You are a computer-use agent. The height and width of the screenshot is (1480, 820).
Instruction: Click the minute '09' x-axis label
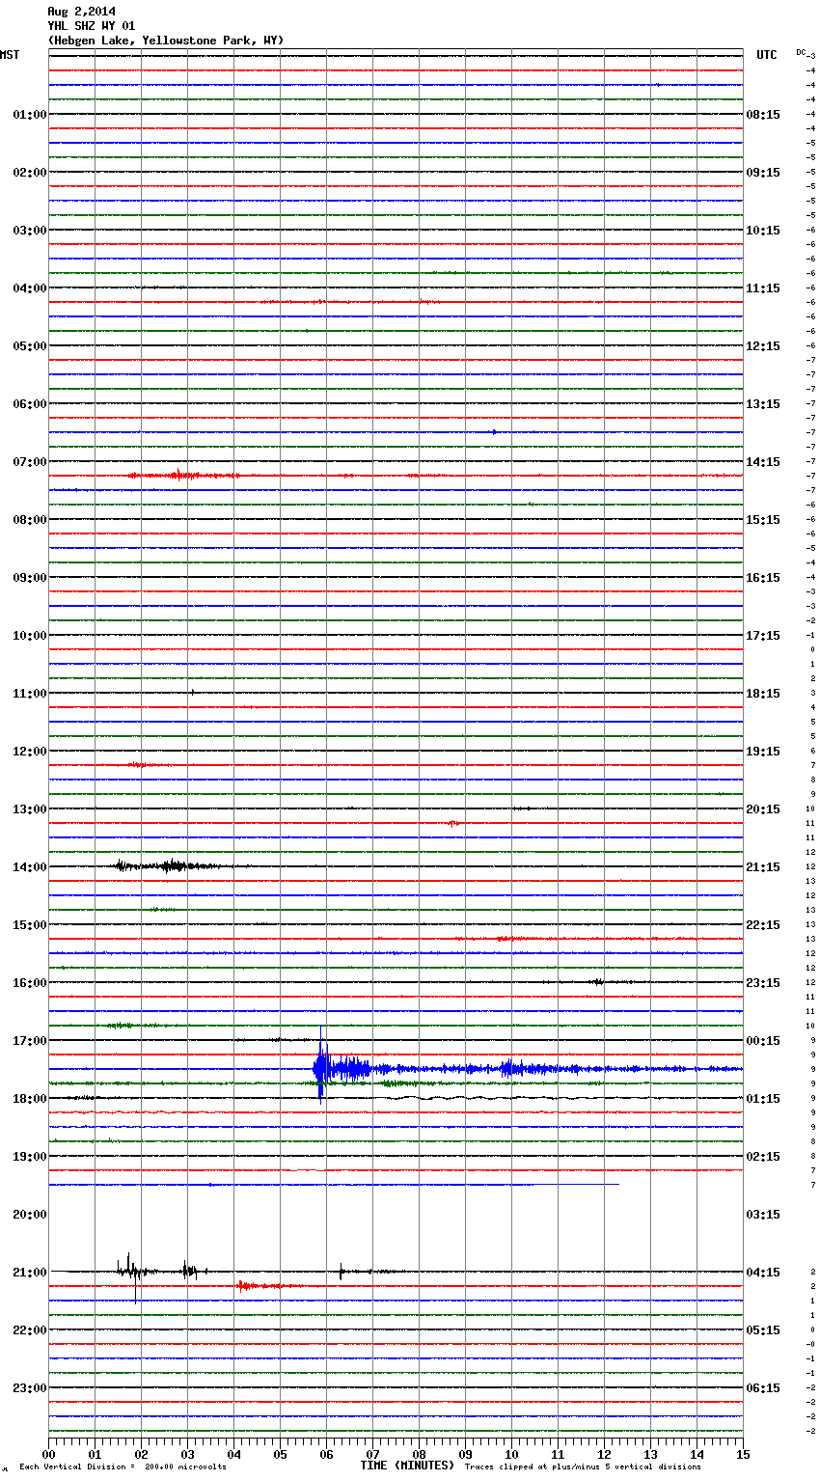[x=465, y=1454]
